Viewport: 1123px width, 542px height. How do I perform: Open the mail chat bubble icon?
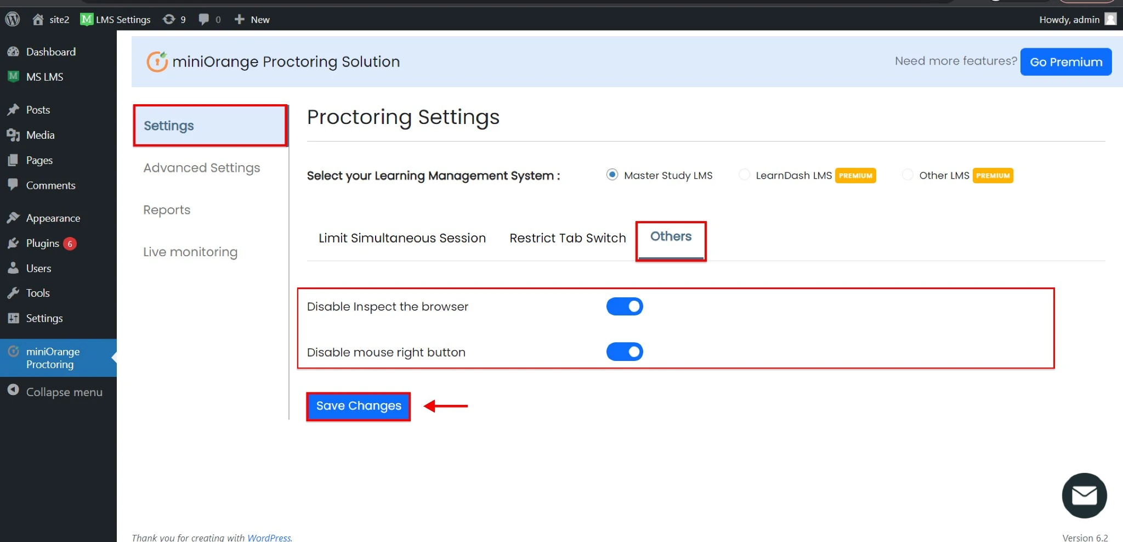[x=1084, y=495]
